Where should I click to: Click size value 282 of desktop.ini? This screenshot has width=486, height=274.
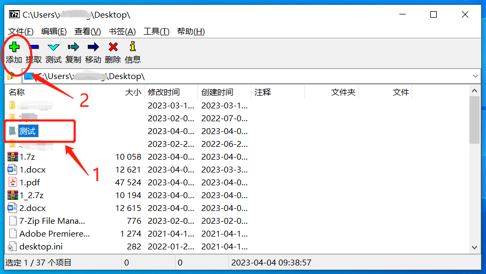pyautogui.click(x=134, y=246)
